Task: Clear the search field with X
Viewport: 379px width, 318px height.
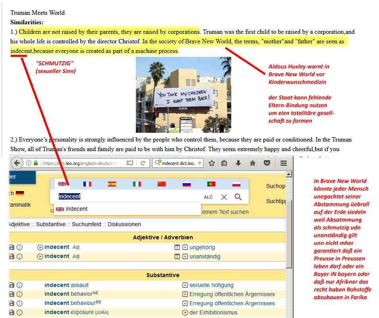Action: click(x=224, y=197)
